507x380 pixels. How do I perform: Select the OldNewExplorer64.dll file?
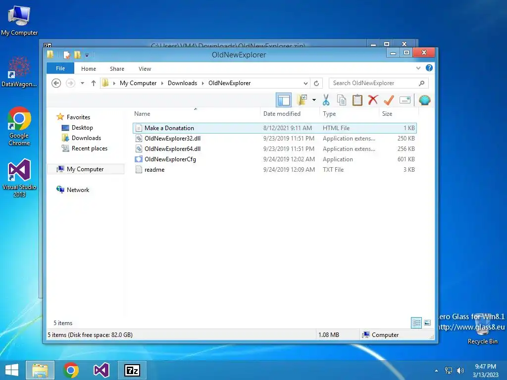coord(274,148)
